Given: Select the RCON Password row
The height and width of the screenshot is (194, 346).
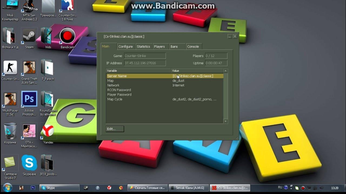Looking at the screenshot, I should tap(165, 90).
